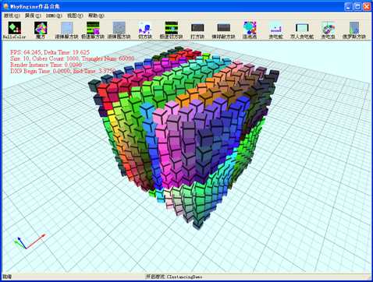Select the 切方块 toolbar icon
This screenshot has width=373, height=282.
point(145,30)
